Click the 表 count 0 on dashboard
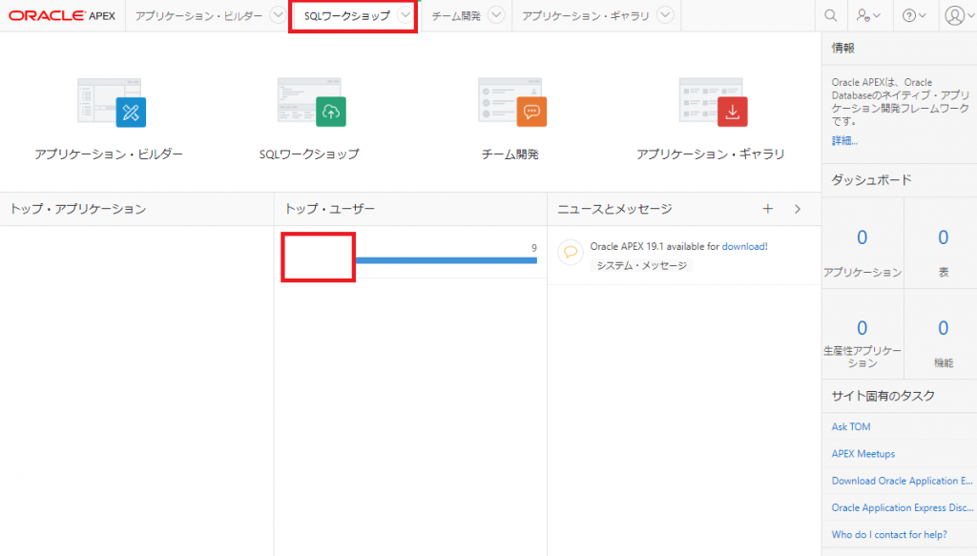 (x=944, y=237)
